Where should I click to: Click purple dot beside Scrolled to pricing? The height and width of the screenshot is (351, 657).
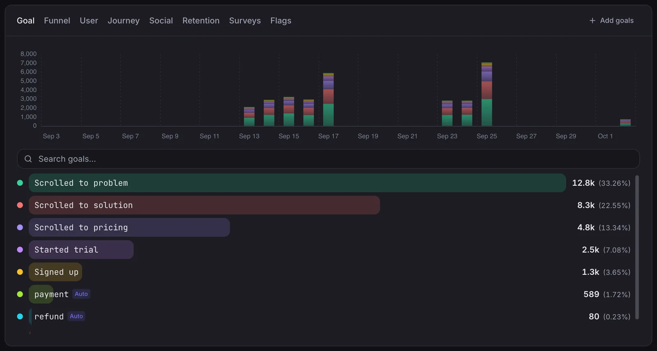[x=20, y=227]
